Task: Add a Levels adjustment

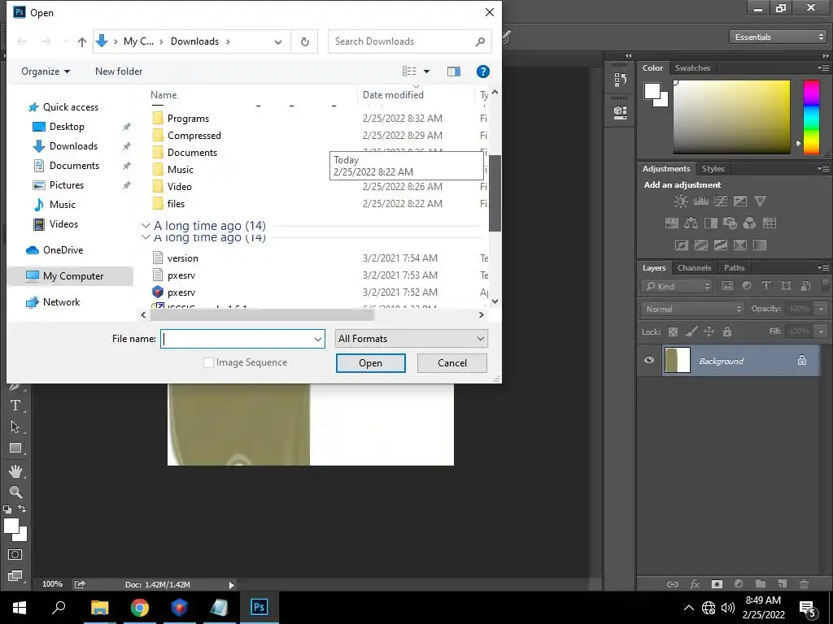Action: tap(700, 201)
